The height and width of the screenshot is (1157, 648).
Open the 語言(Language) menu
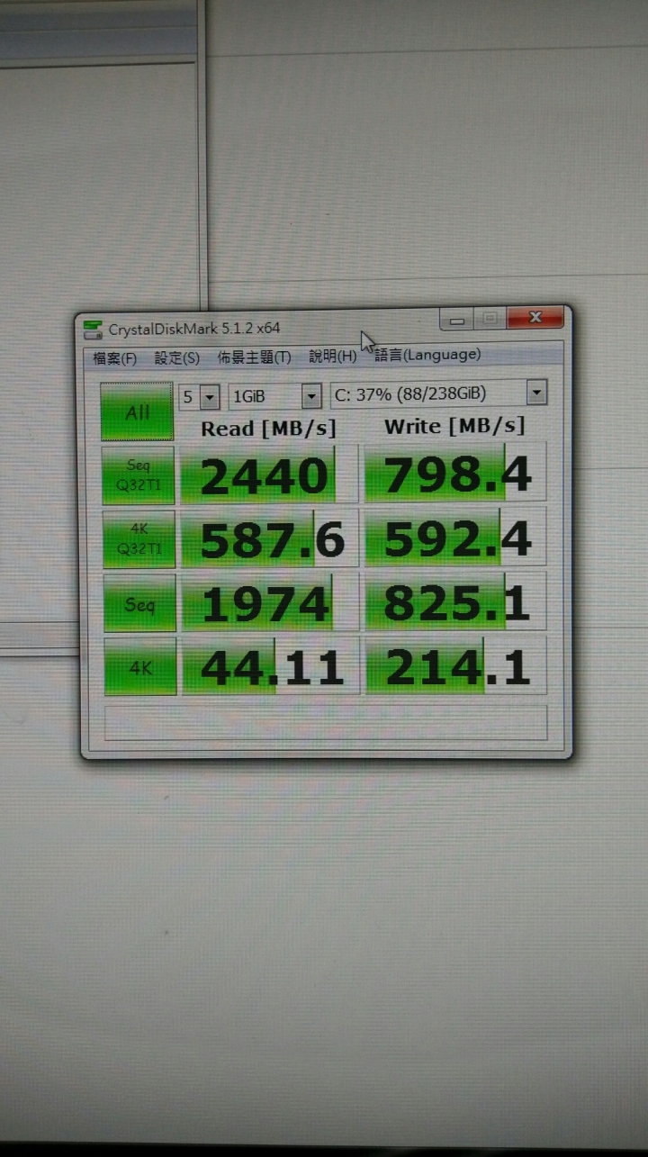pyautogui.click(x=427, y=355)
